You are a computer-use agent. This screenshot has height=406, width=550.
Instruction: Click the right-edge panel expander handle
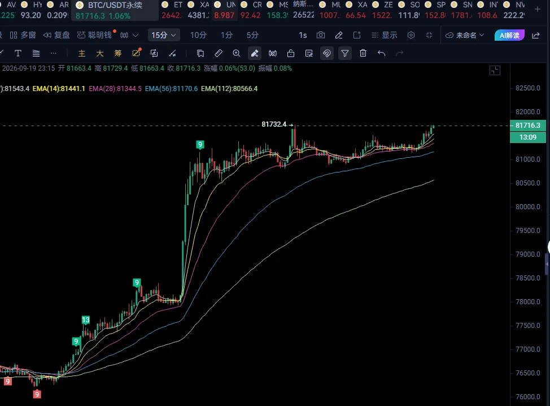pyautogui.click(x=547, y=264)
